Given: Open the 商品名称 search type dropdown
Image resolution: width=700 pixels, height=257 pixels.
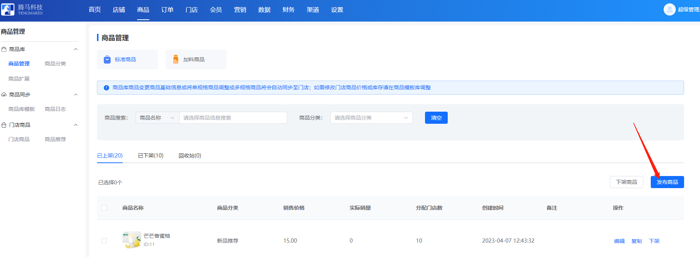Looking at the screenshot, I should [x=157, y=118].
